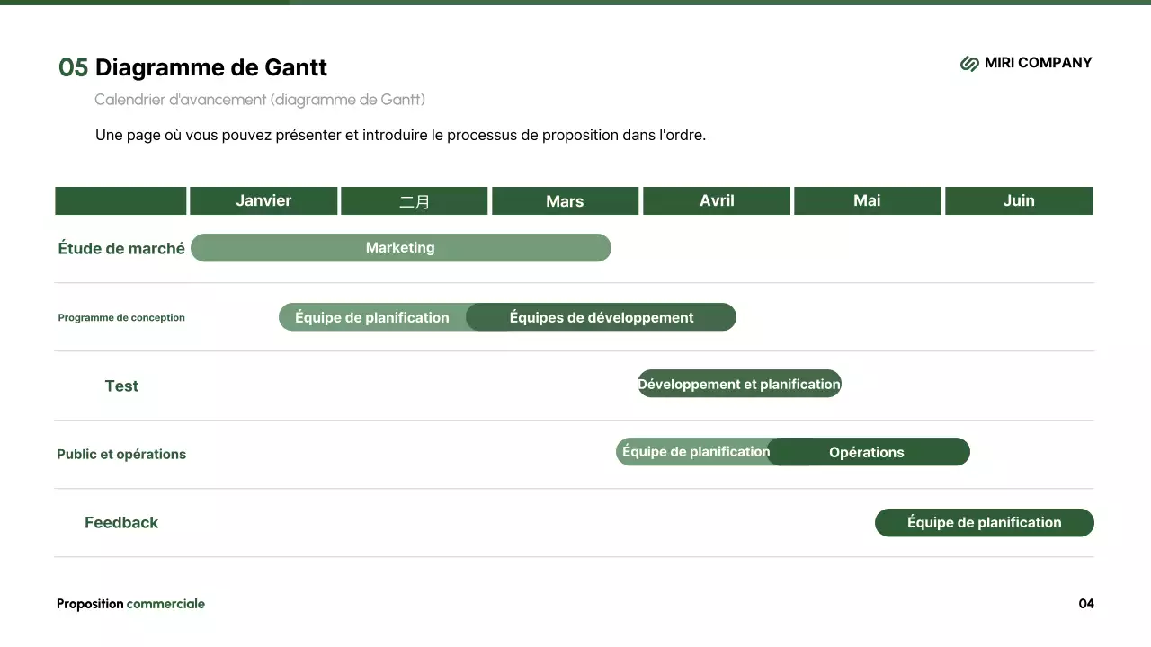Click the Test row label
The image size is (1151, 647).
click(x=121, y=386)
